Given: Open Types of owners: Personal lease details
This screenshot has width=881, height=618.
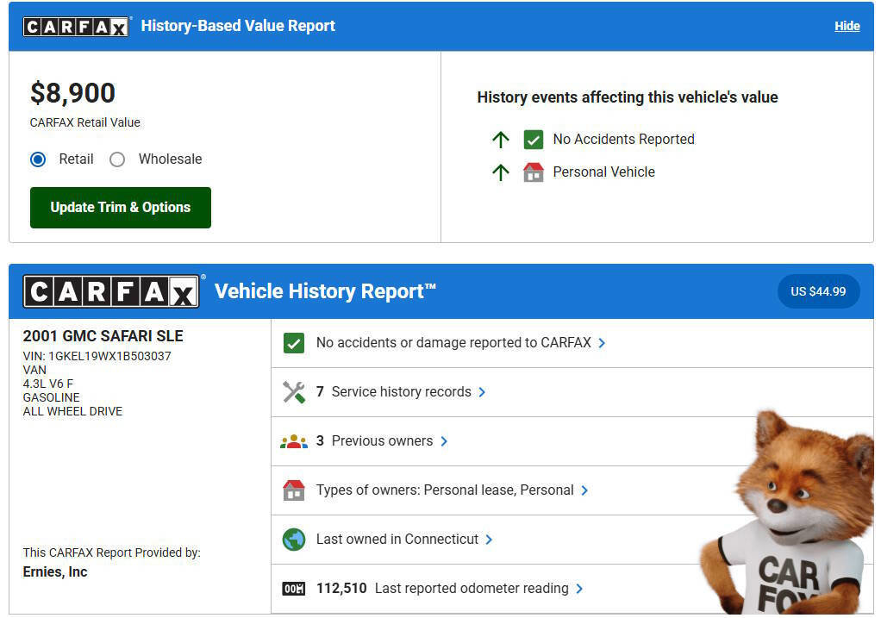Looking at the screenshot, I should coord(445,490).
